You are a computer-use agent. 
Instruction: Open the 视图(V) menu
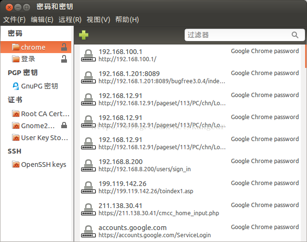click(x=99, y=20)
